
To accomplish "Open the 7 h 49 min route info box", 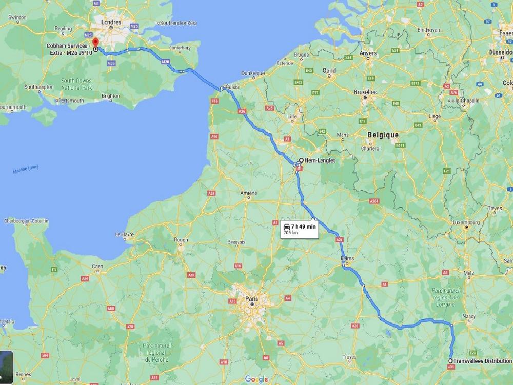I will click(300, 229).
